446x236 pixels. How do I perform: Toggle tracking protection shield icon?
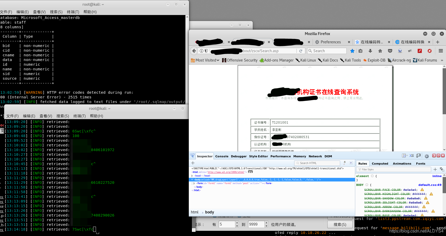(x=206, y=51)
